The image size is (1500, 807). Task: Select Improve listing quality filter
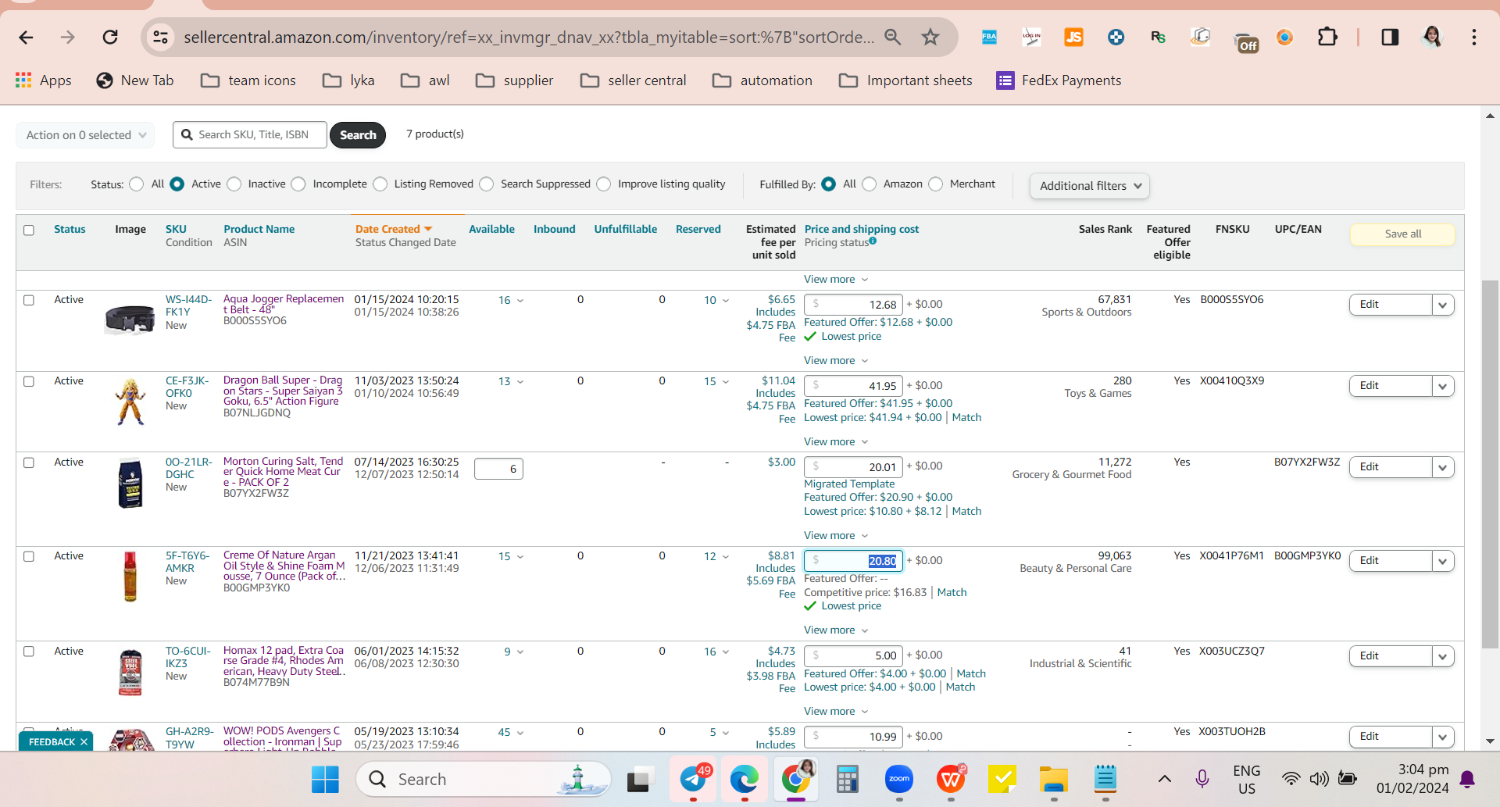coord(604,184)
